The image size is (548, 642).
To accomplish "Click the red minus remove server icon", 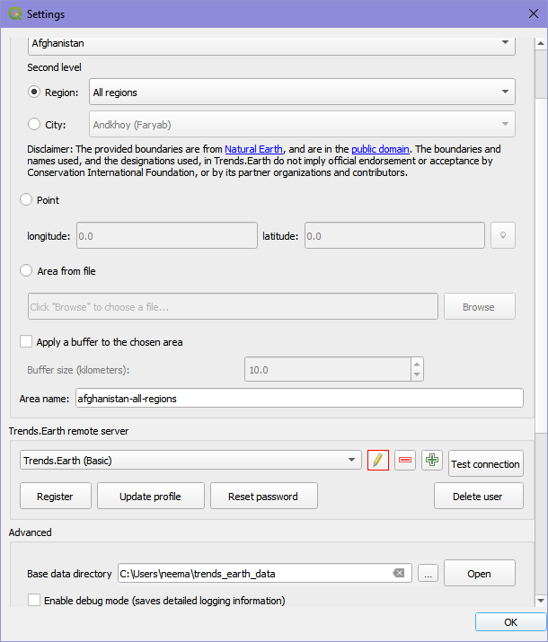I will coord(404,460).
